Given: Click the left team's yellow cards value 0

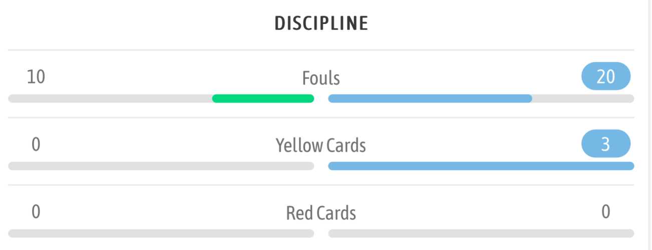Looking at the screenshot, I should point(36,144).
